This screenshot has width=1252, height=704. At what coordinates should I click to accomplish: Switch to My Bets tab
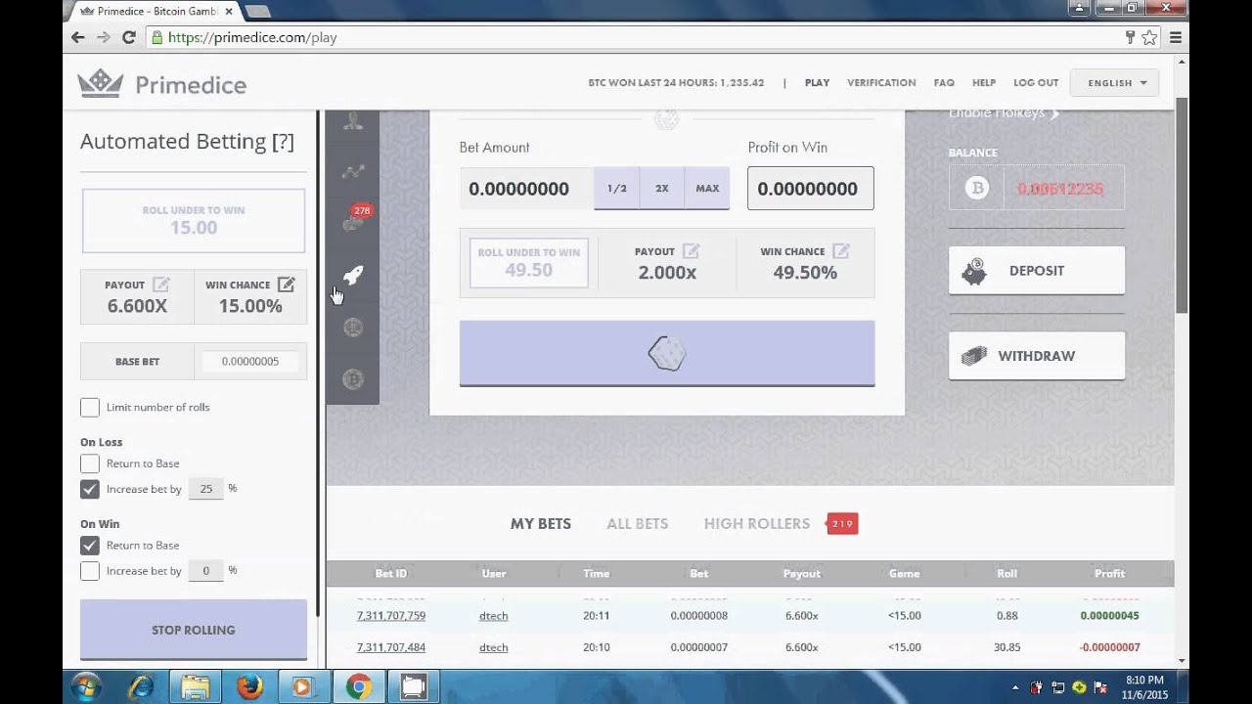coord(541,524)
